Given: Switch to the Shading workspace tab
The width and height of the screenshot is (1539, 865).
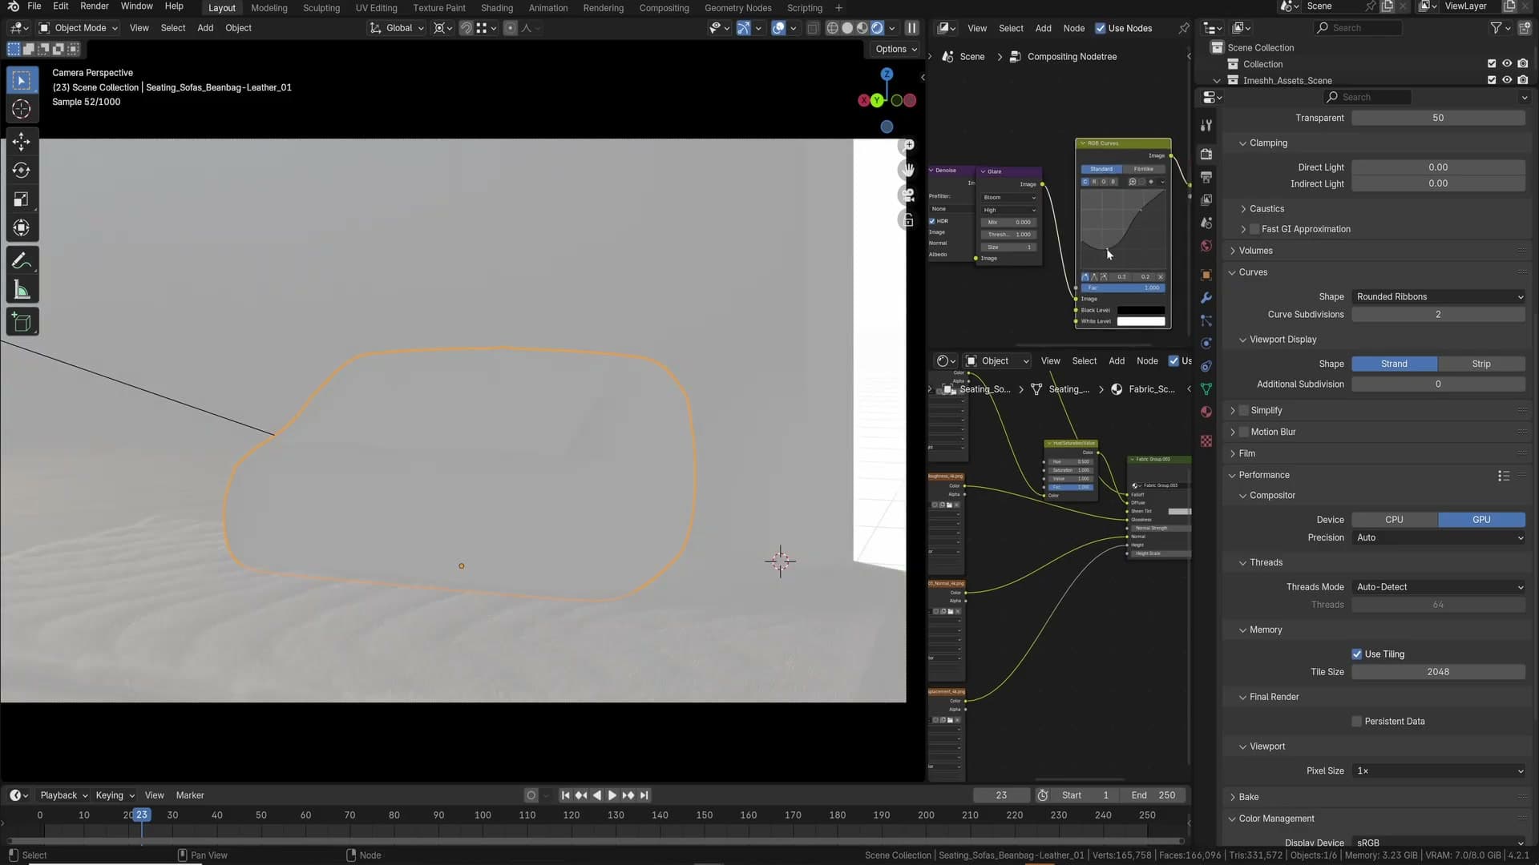Looking at the screenshot, I should click(497, 8).
